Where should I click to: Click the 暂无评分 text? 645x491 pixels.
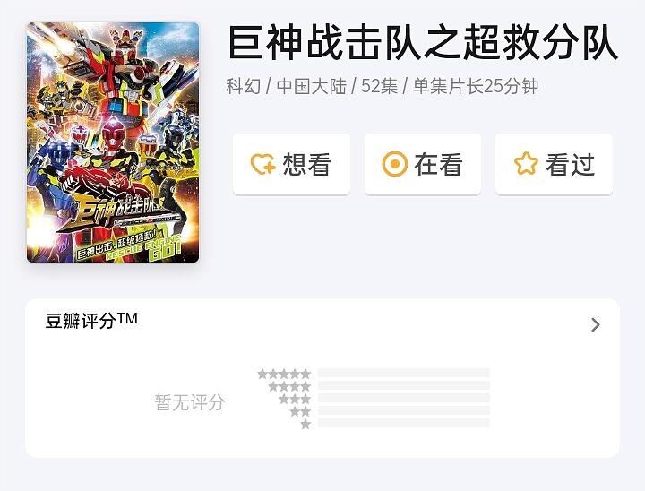coord(190,402)
